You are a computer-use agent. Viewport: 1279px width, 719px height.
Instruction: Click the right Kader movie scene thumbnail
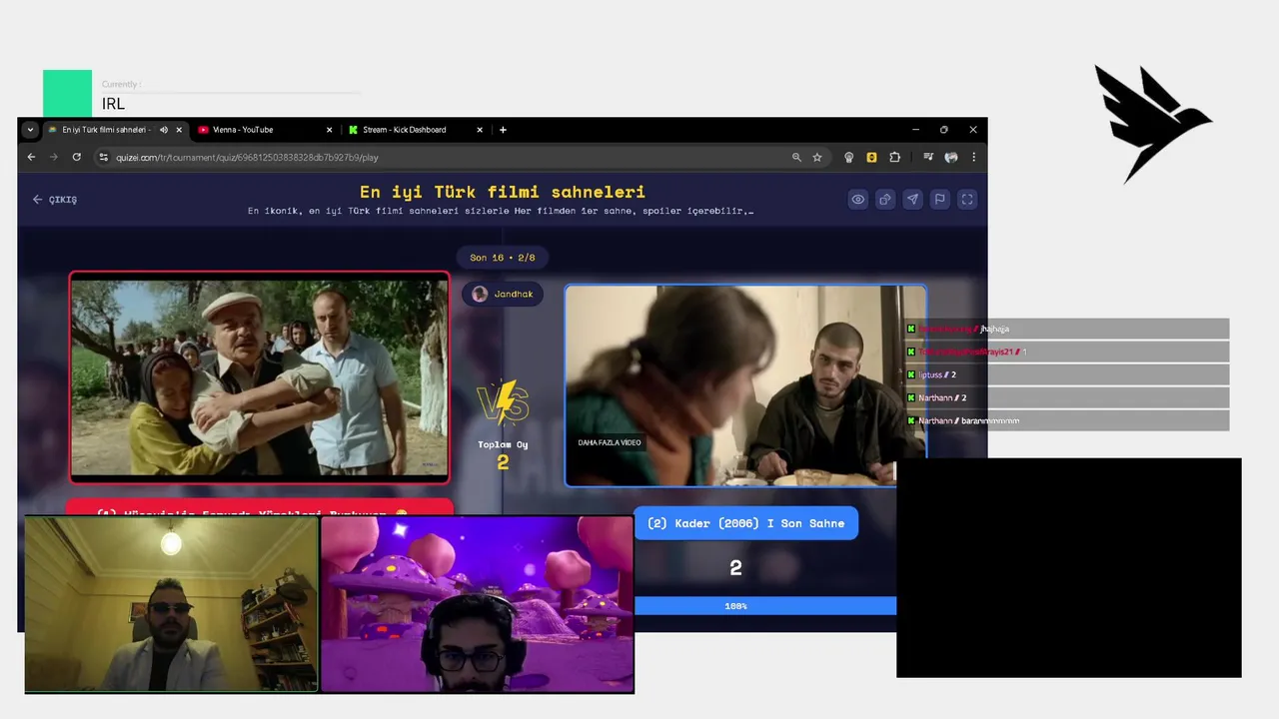coord(745,385)
